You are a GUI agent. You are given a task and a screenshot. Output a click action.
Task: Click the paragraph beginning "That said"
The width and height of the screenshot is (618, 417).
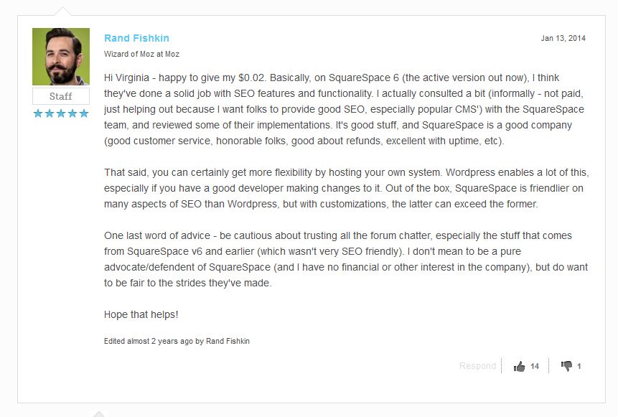click(345, 188)
